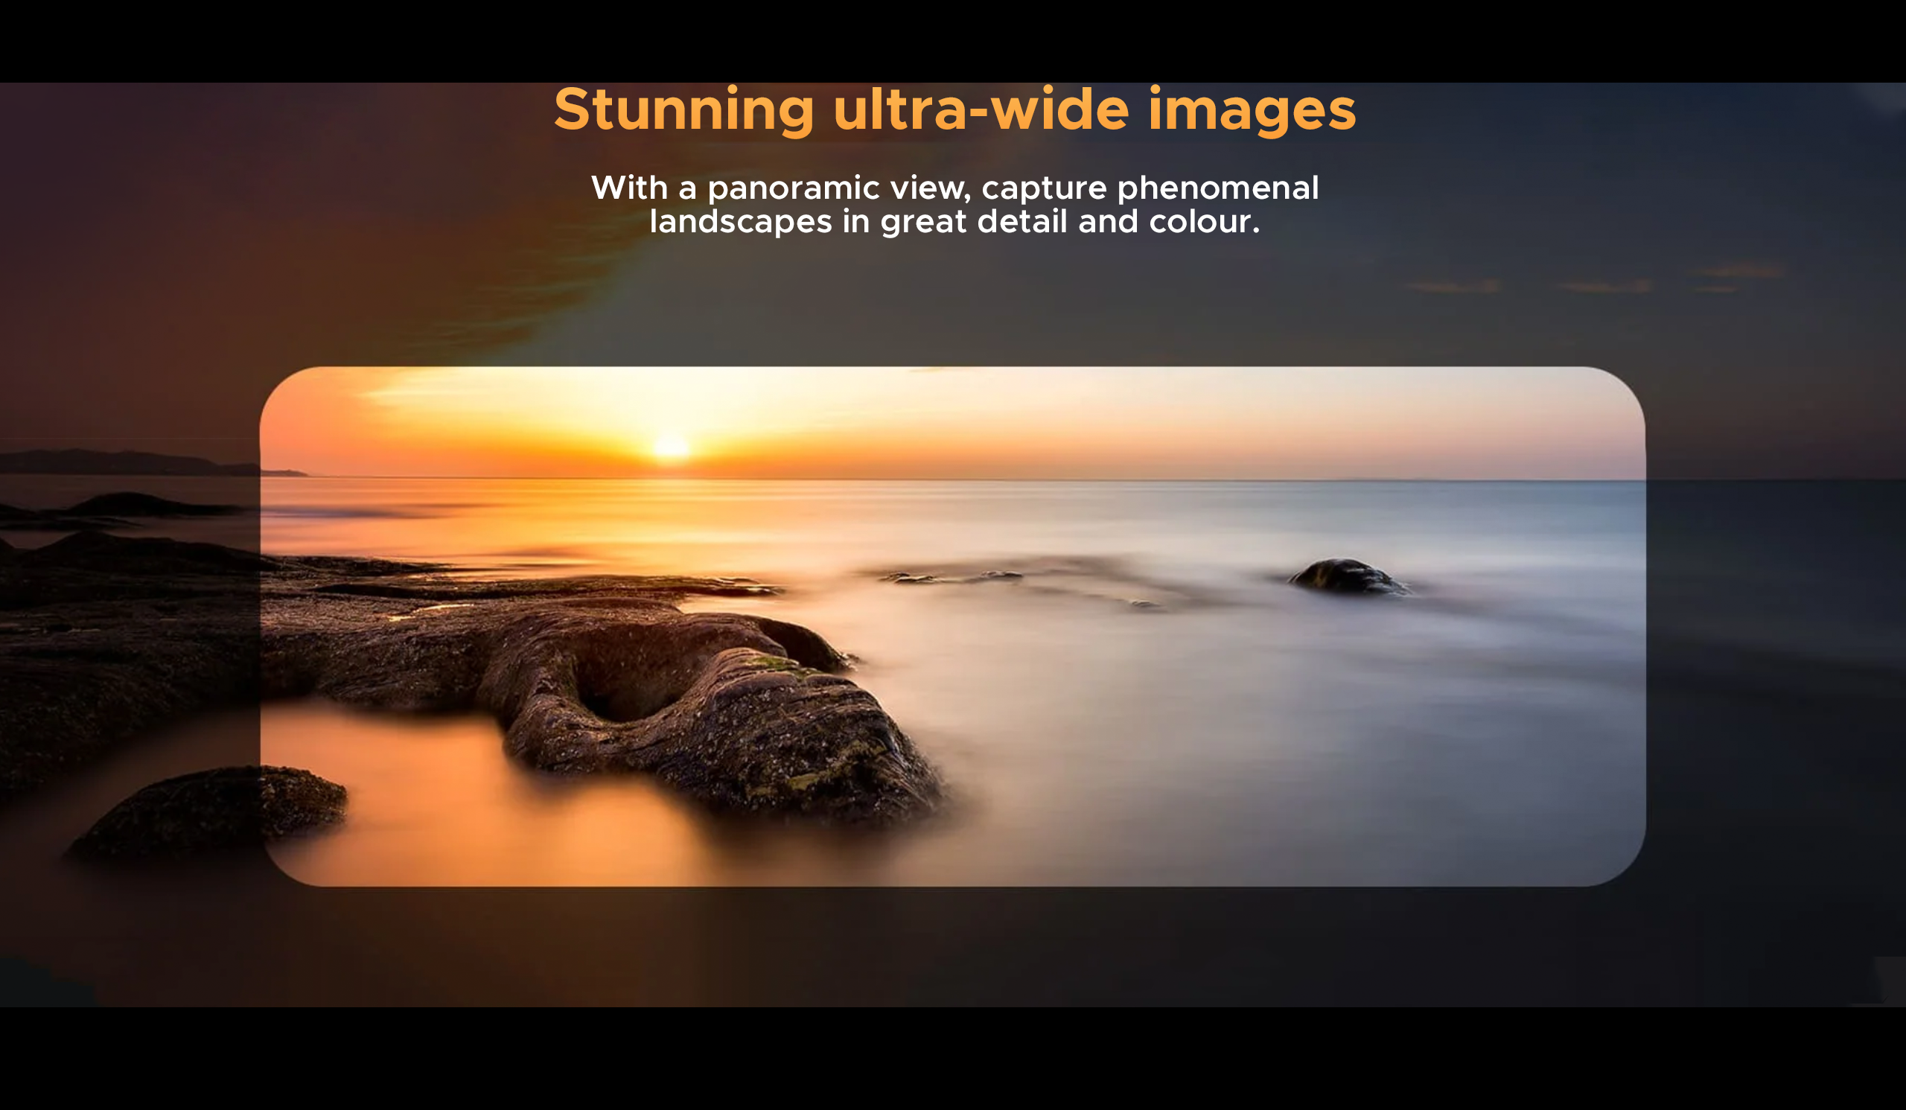
Task: Open the rounded sunset seascape photo
Action: coord(952,626)
